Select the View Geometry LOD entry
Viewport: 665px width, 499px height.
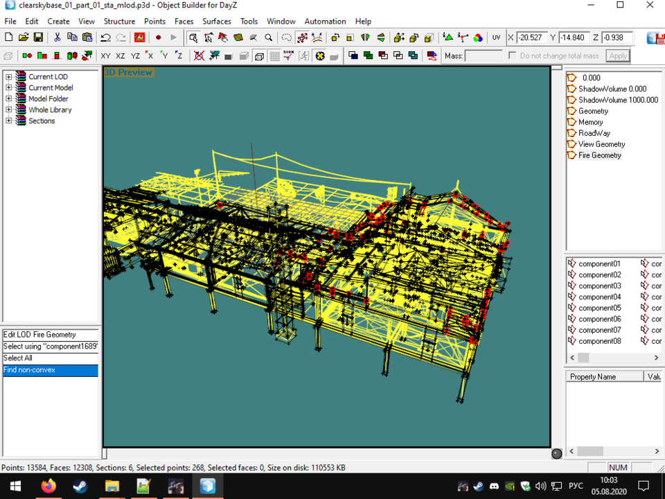(601, 144)
